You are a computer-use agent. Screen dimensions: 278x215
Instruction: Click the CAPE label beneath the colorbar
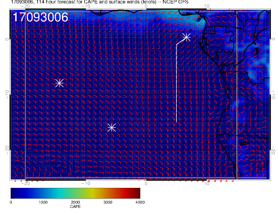click(x=75, y=207)
